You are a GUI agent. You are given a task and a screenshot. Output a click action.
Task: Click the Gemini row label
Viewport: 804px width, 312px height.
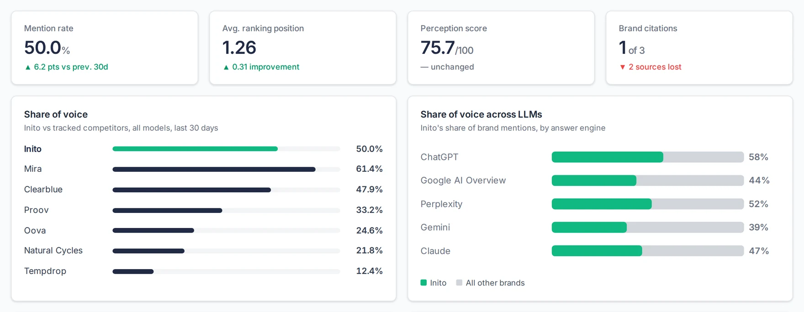pyautogui.click(x=435, y=227)
